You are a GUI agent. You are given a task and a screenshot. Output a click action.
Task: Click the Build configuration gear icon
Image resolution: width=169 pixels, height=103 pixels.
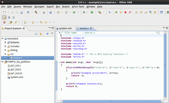[28, 12]
